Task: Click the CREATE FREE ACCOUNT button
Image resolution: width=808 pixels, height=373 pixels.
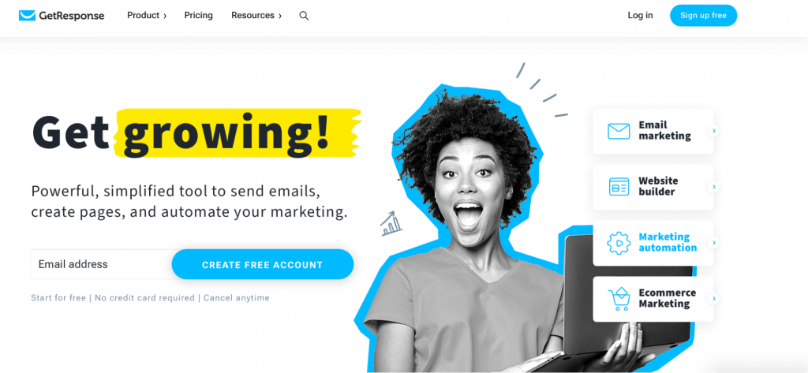Action: (262, 265)
